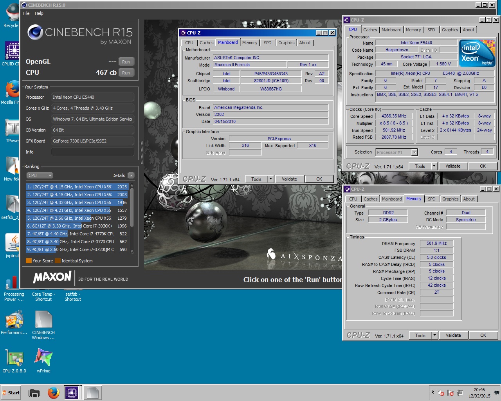The image size is (501, 401).
Task: Open Firefox from the taskbar
Action: [53, 393]
